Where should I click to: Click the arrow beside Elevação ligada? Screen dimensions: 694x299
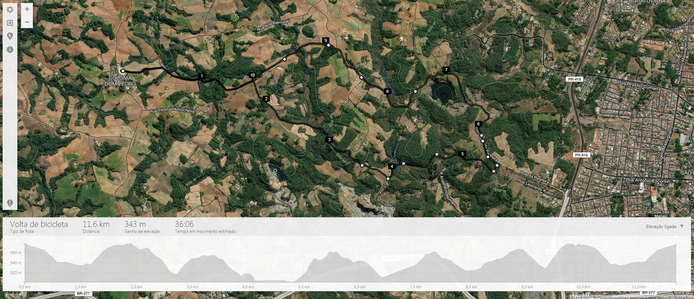click(x=682, y=226)
